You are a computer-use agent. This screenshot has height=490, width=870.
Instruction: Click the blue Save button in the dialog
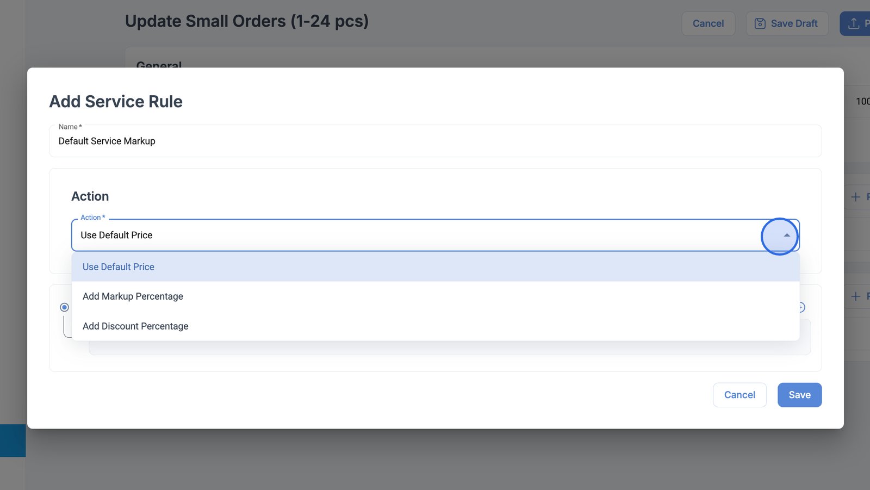tap(799, 395)
